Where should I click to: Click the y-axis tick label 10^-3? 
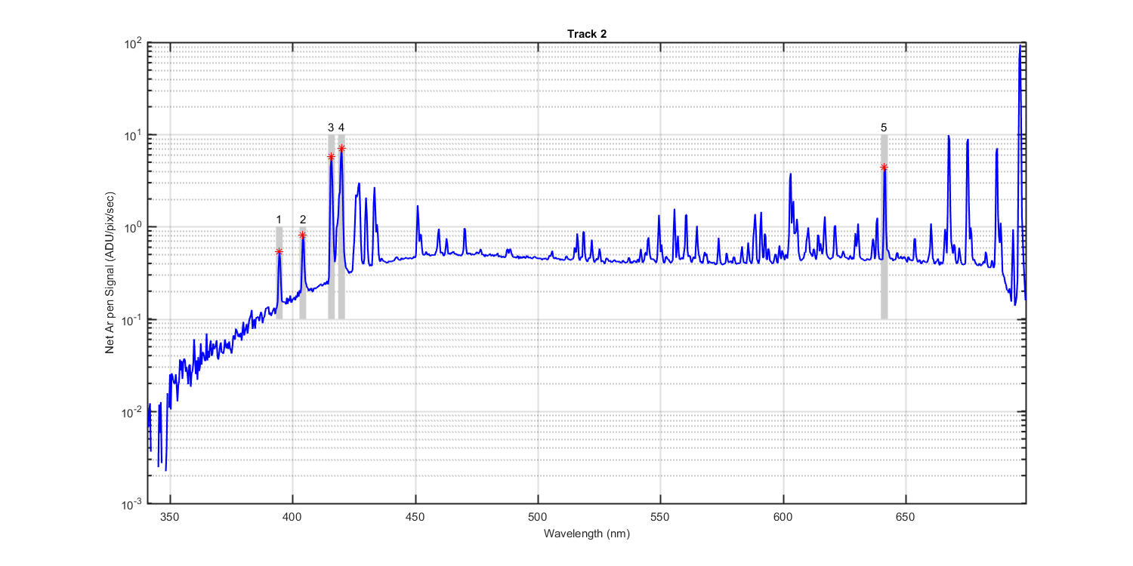[133, 503]
